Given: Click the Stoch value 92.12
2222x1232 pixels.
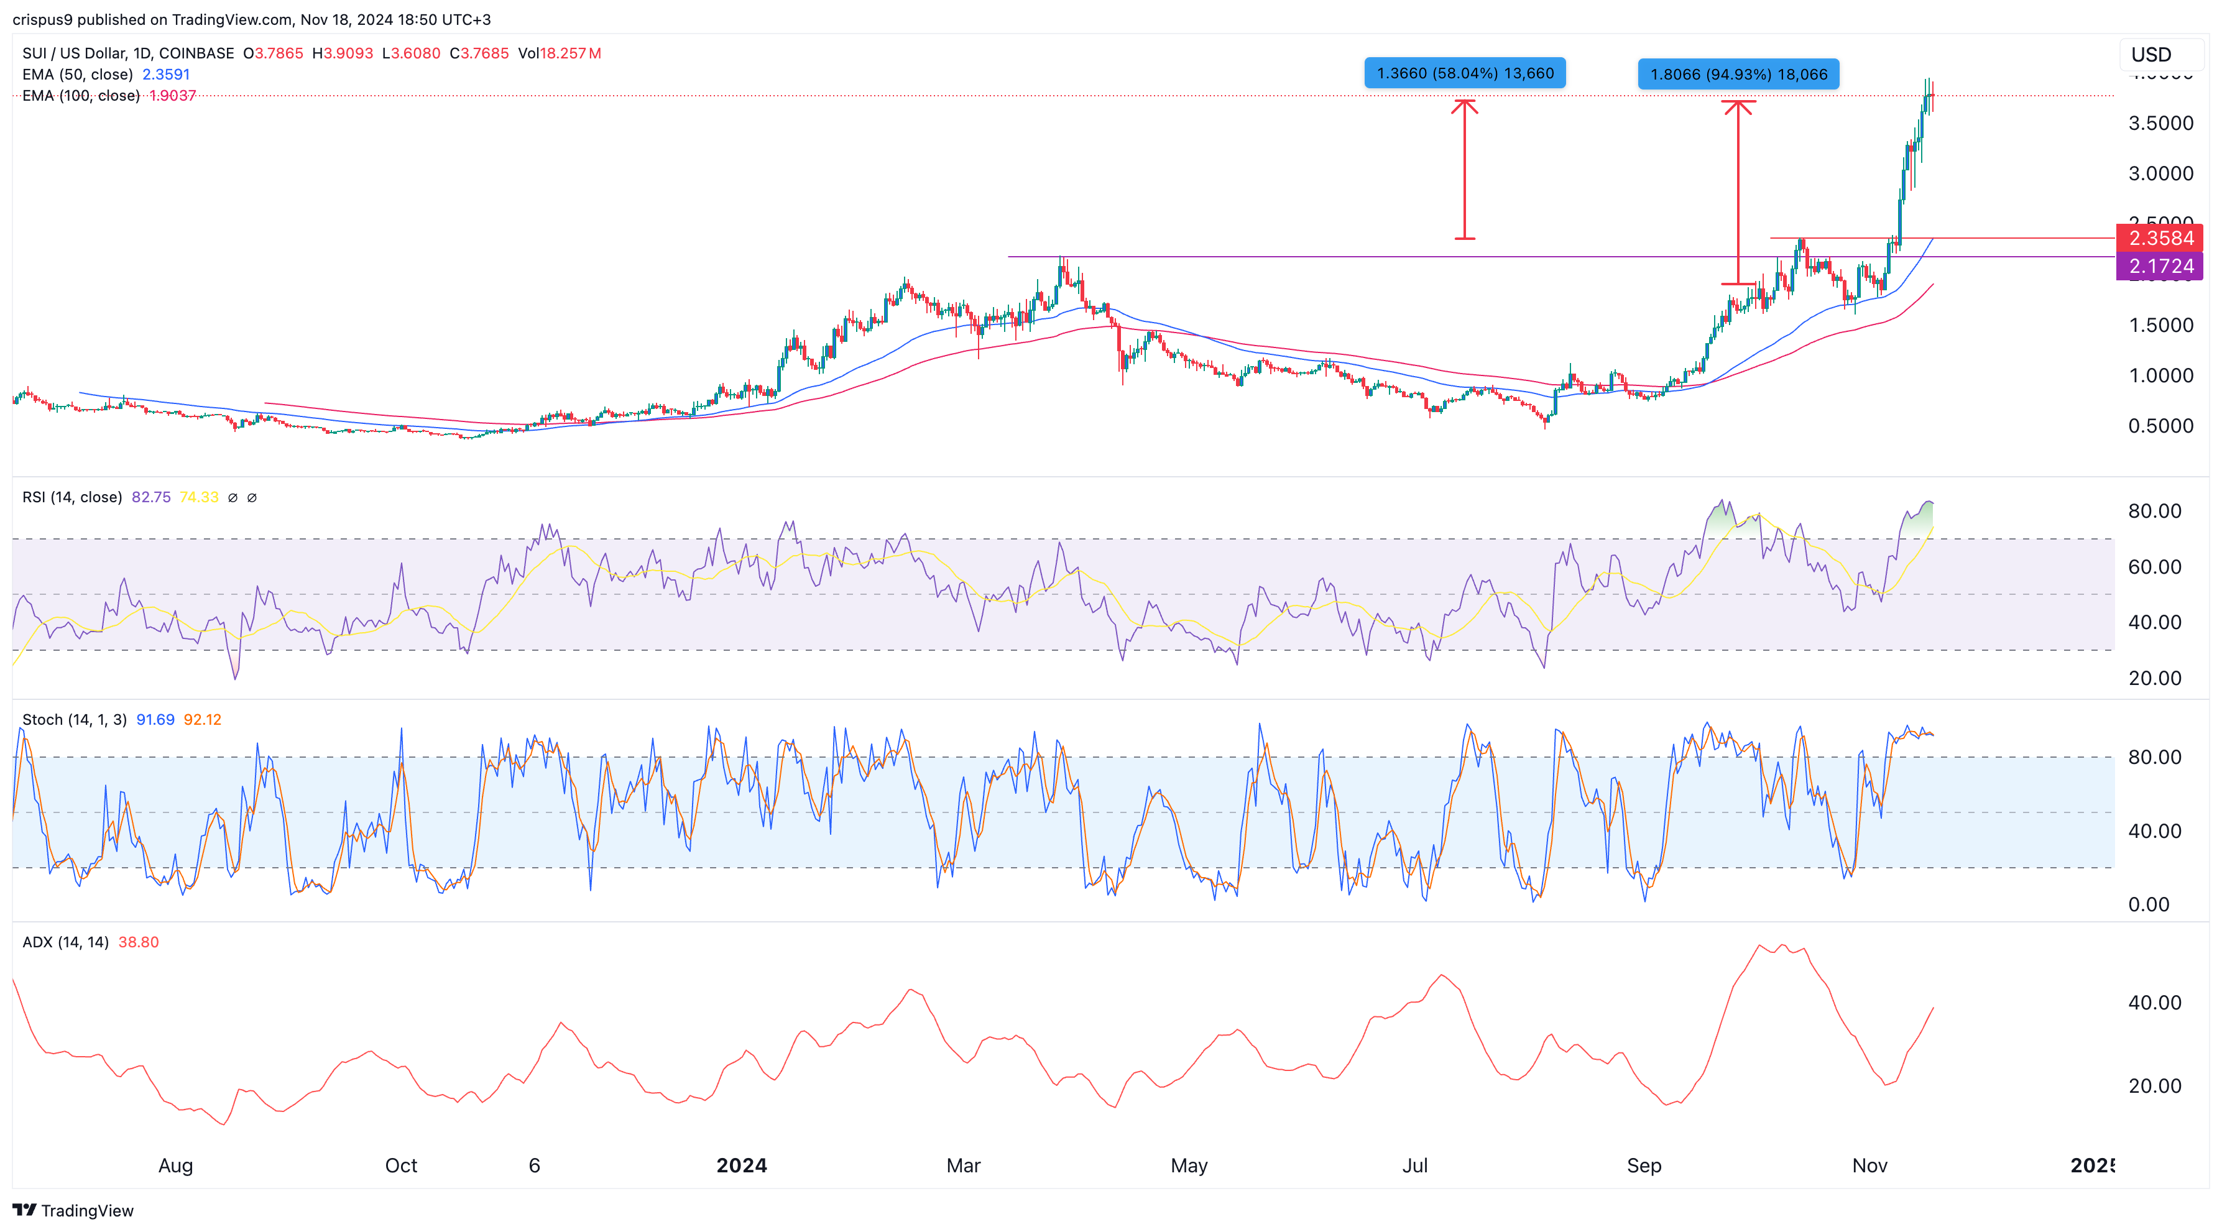Looking at the screenshot, I should point(203,720).
